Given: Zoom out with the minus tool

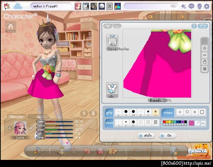Looking at the screenshot, I should [x=204, y=55].
